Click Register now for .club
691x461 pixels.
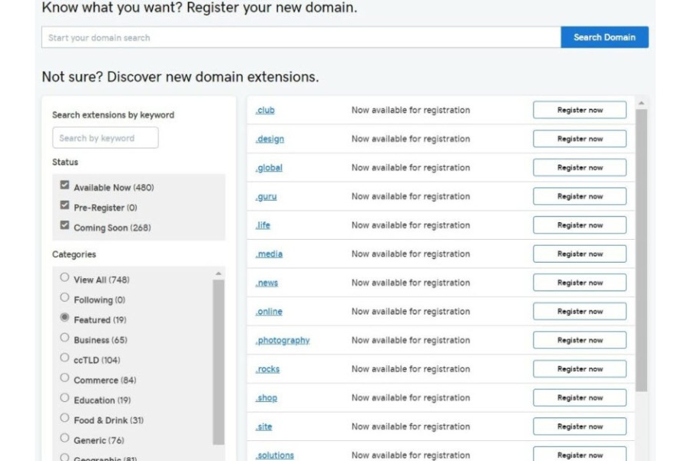[580, 110]
